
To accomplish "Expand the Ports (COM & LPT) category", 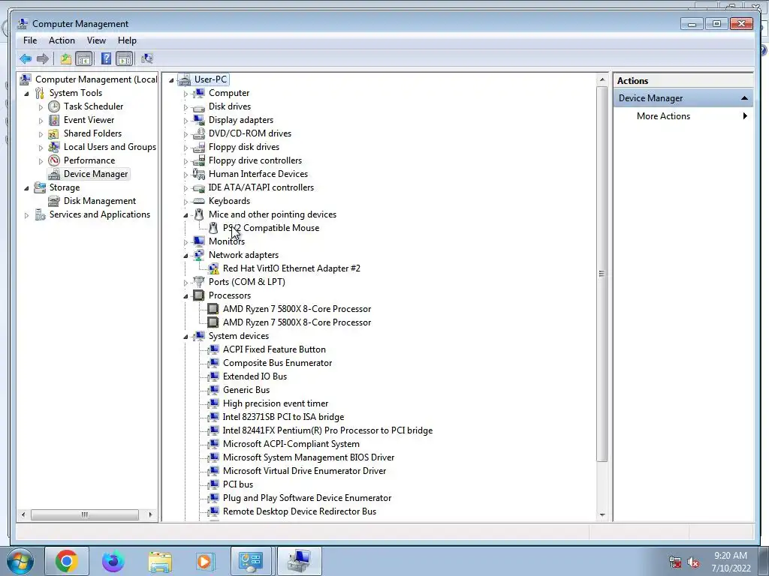I will tap(186, 283).
